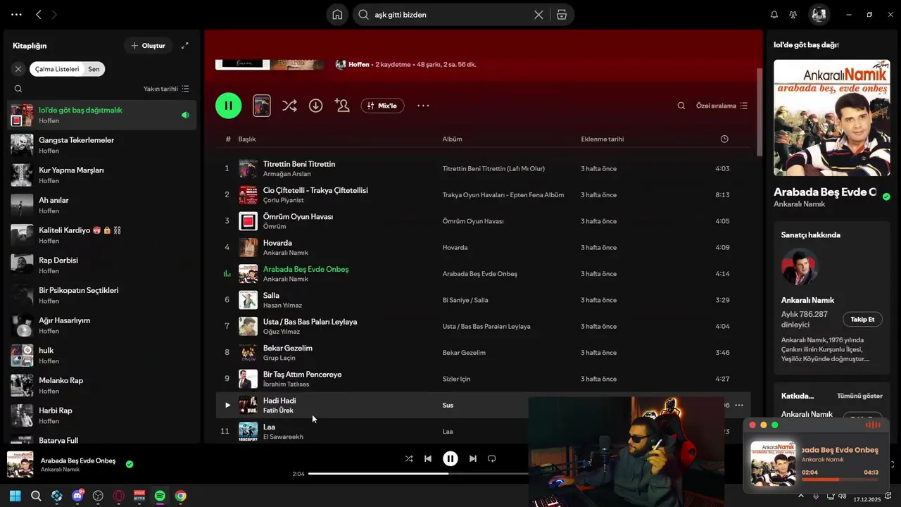Sort by Albüm column header
This screenshot has width=901, height=507.
pyautogui.click(x=452, y=139)
